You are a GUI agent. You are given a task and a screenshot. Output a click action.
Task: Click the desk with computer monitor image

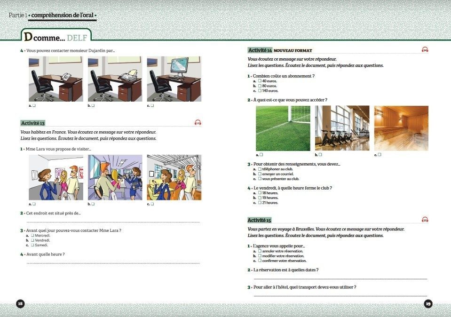(x=174, y=79)
